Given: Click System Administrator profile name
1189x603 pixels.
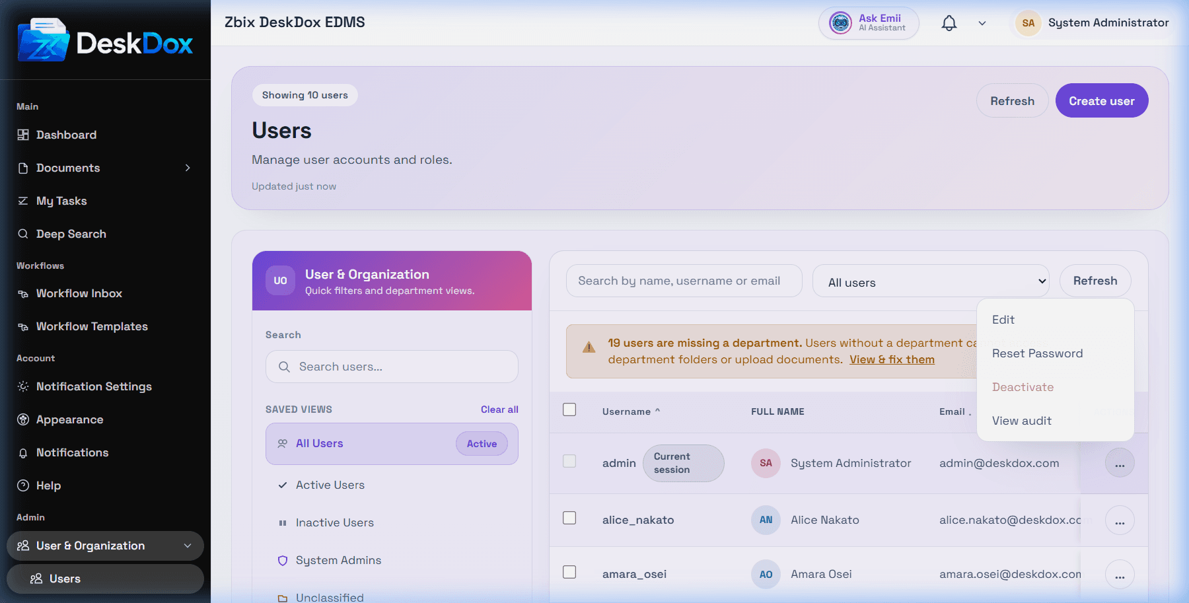Looking at the screenshot, I should pos(1108,22).
